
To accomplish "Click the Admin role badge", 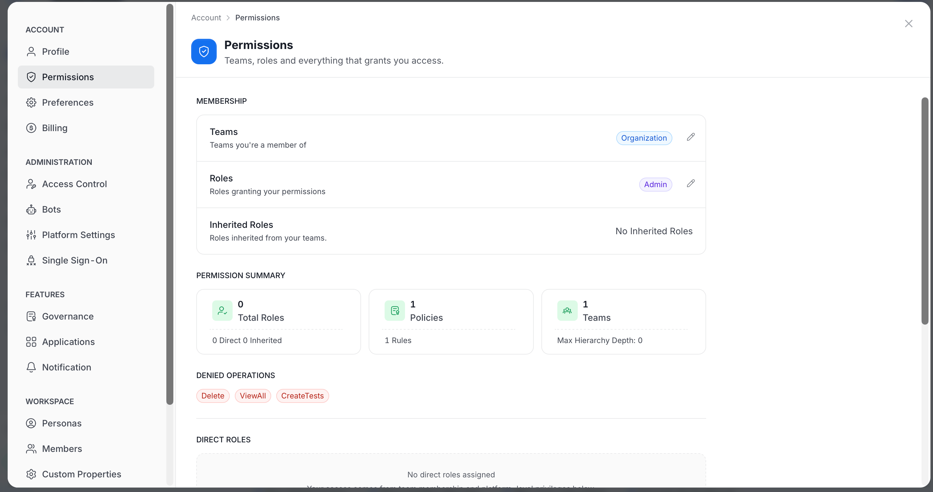I will click(x=655, y=185).
